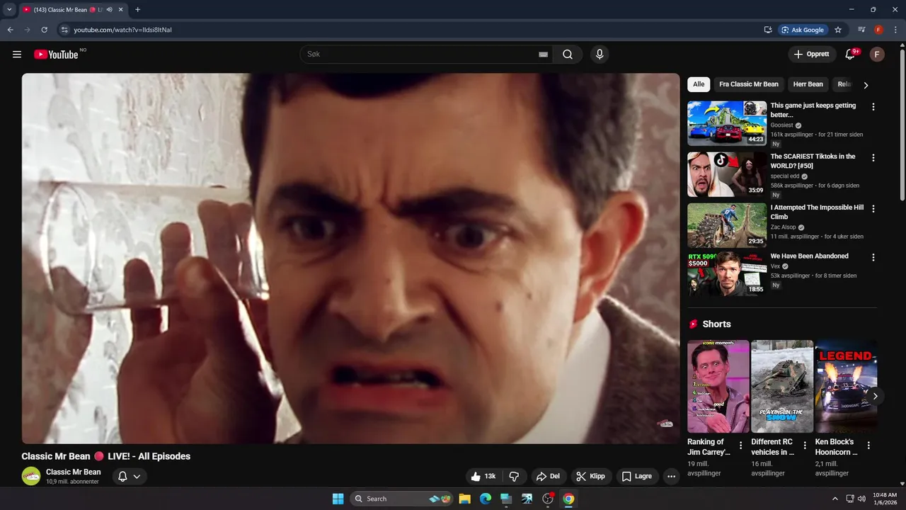
Task: Open Ken Block's Hoonicorn short thumbnail
Action: pyautogui.click(x=846, y=386)
